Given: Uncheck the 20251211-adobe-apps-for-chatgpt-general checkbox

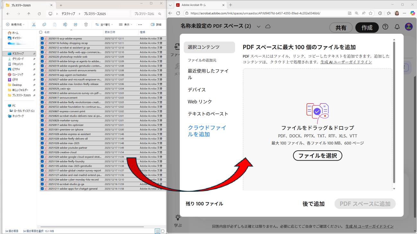Looking at the screenshot, I should [43, 188].
